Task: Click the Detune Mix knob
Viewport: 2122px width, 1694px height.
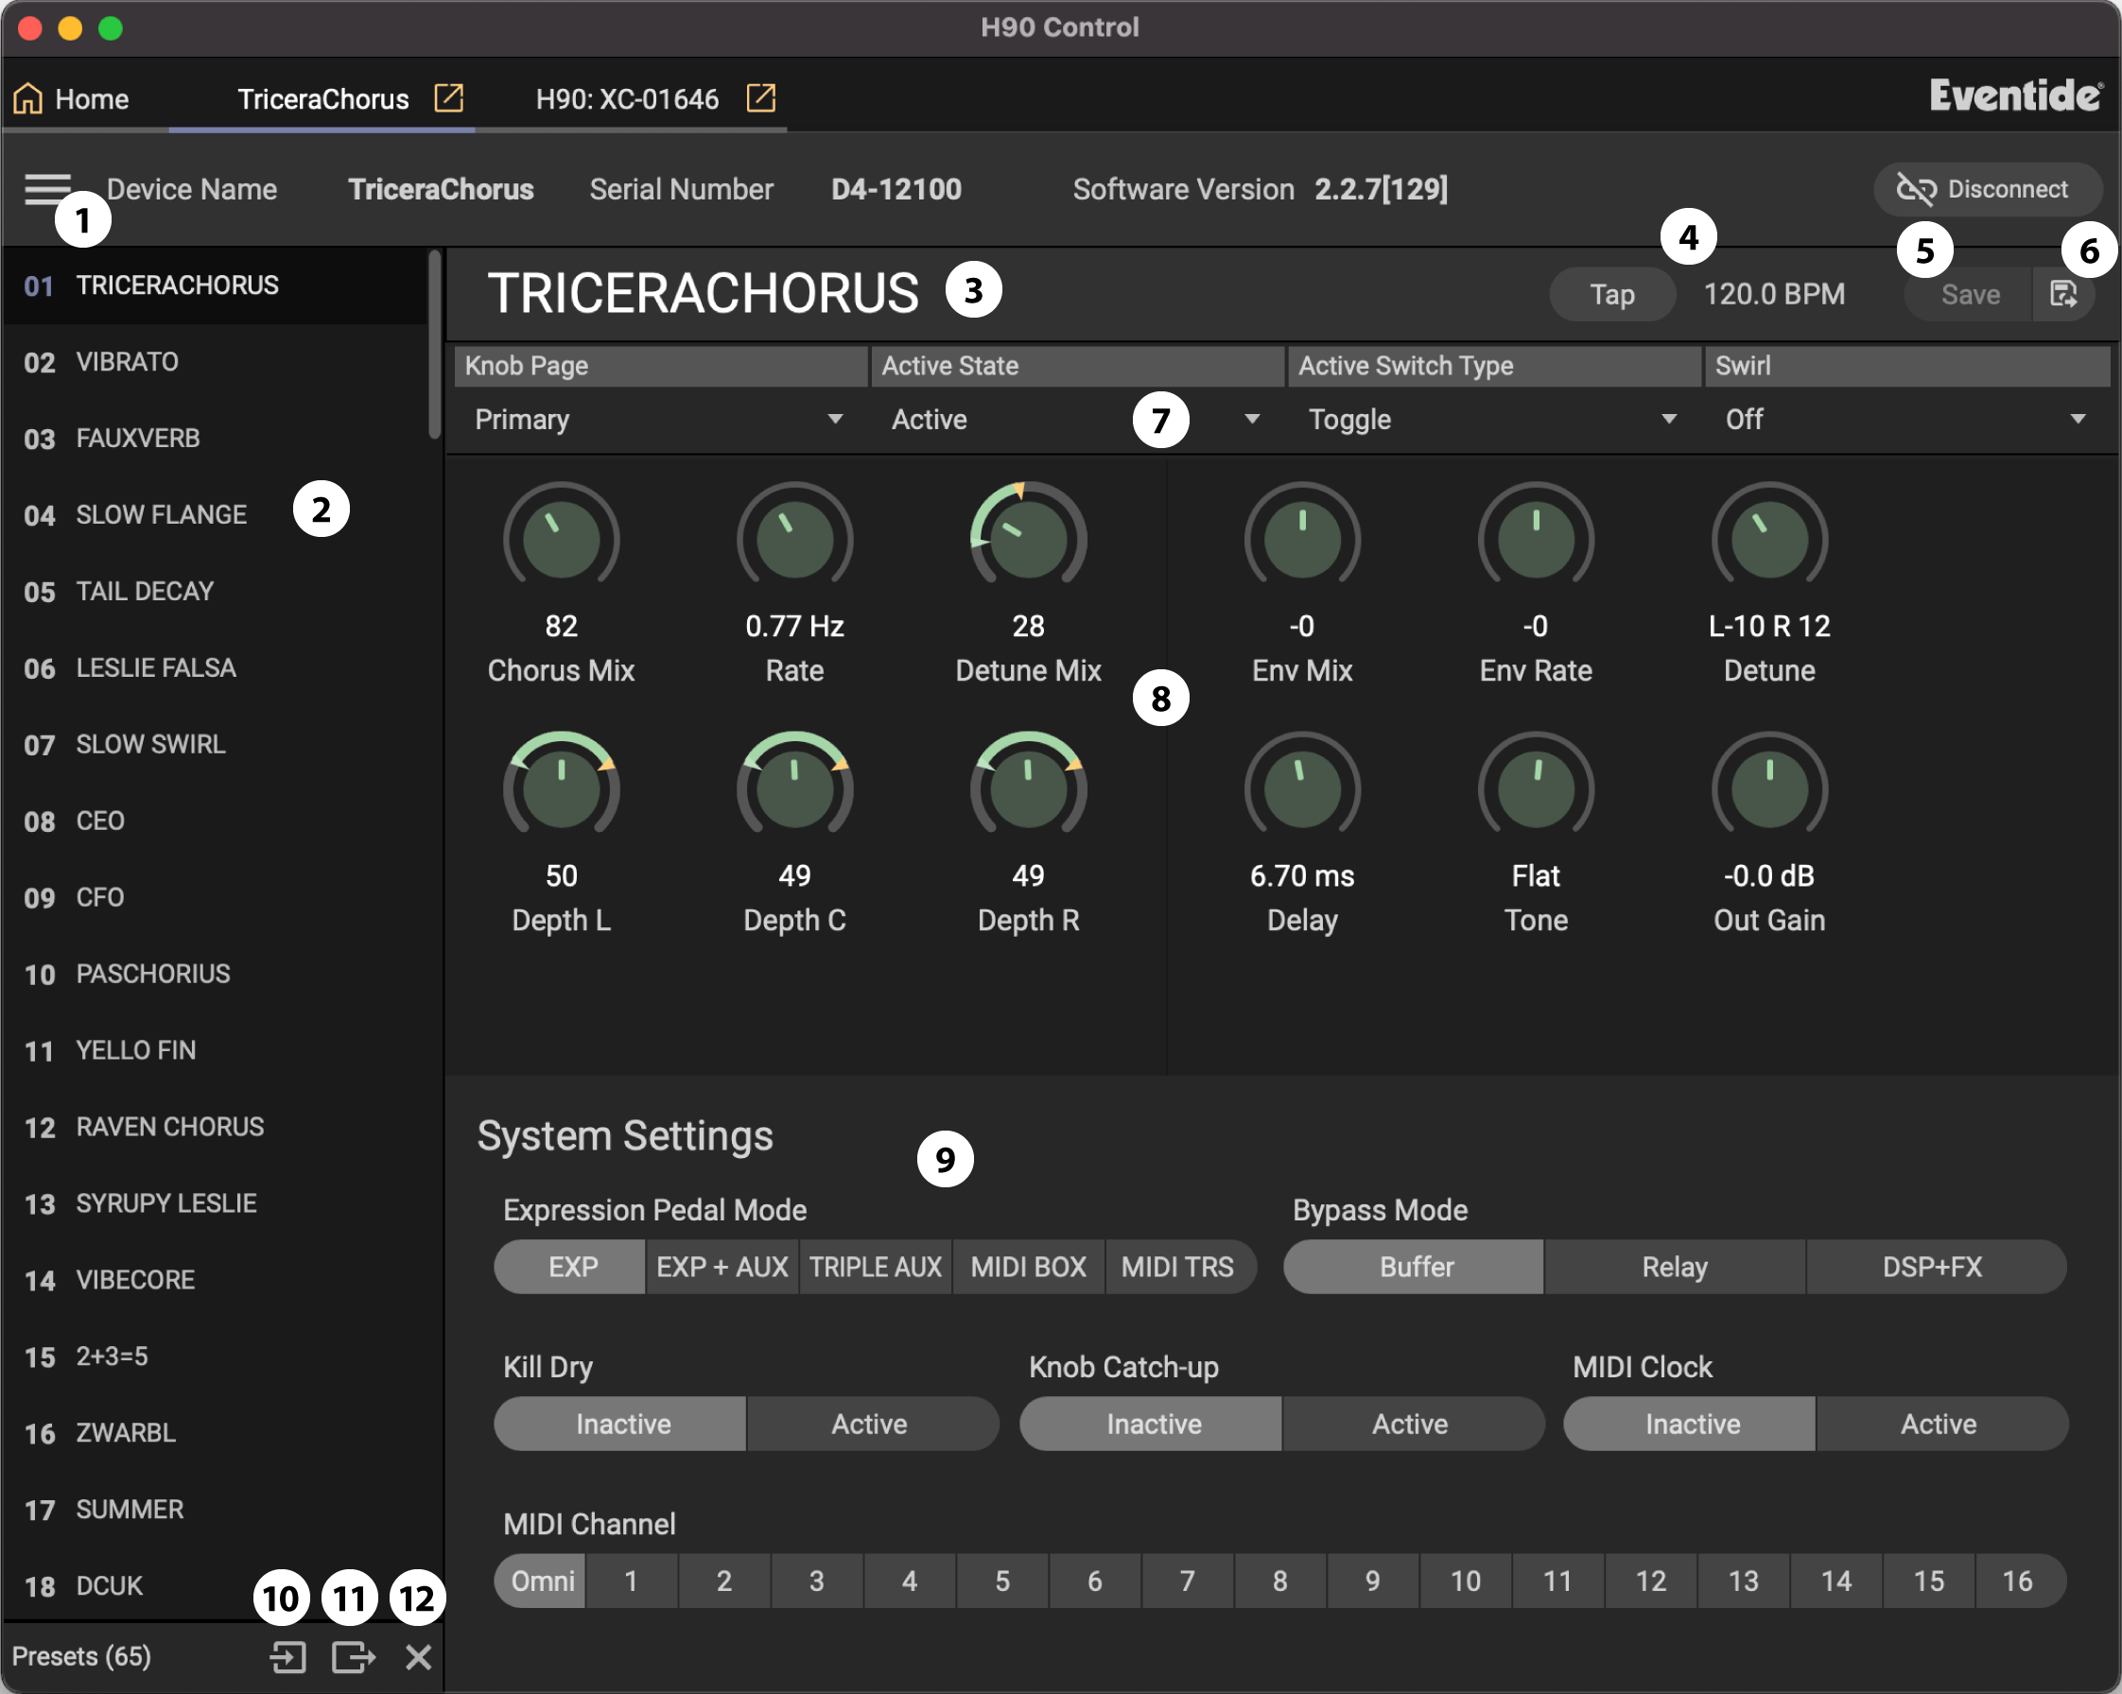Action: click(x=1029, y=539)
